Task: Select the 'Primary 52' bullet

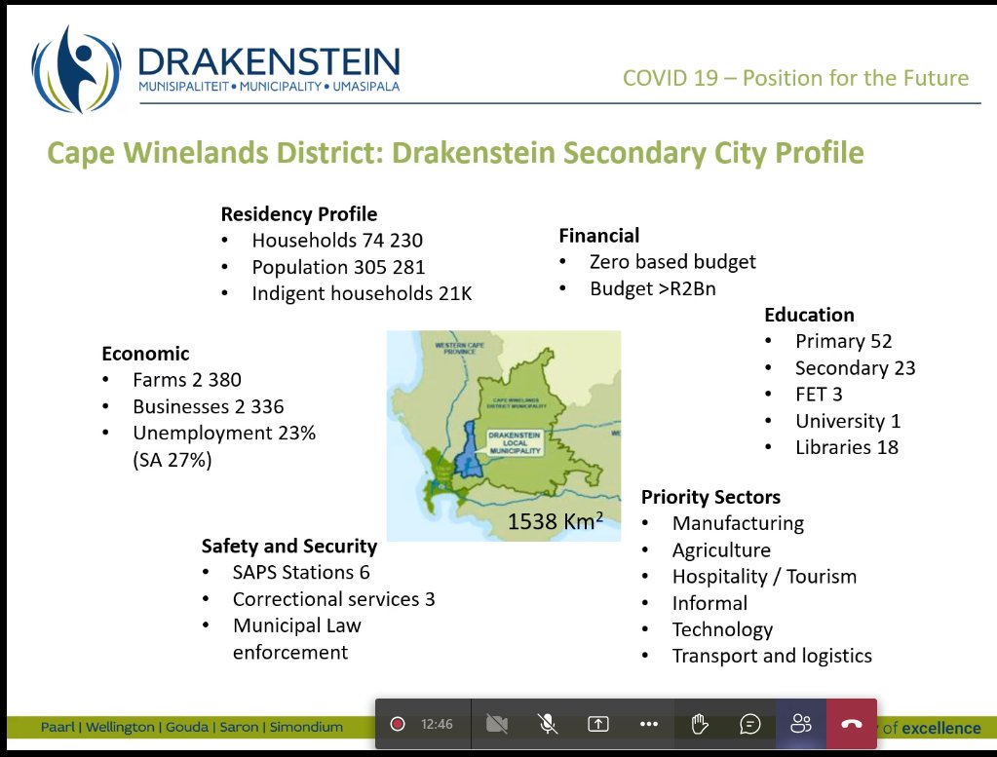Action: click(844, 341)
